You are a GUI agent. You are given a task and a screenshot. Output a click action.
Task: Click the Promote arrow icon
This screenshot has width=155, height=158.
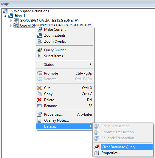(x=39, y=73)
